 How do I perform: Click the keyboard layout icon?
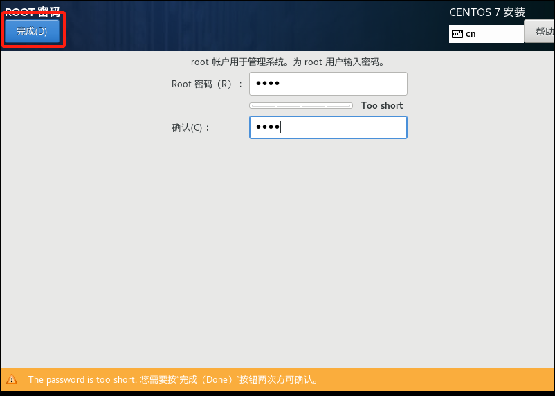coord(457,34)
